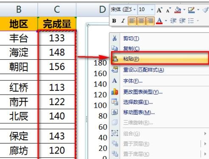Select cell containing 保定
The height and width of the screenshot is (159, 209).
[x=19, y=136]
